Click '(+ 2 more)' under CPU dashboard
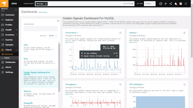Image resolution: width=193 pixels, height=108 pixels. click(38, 50)
